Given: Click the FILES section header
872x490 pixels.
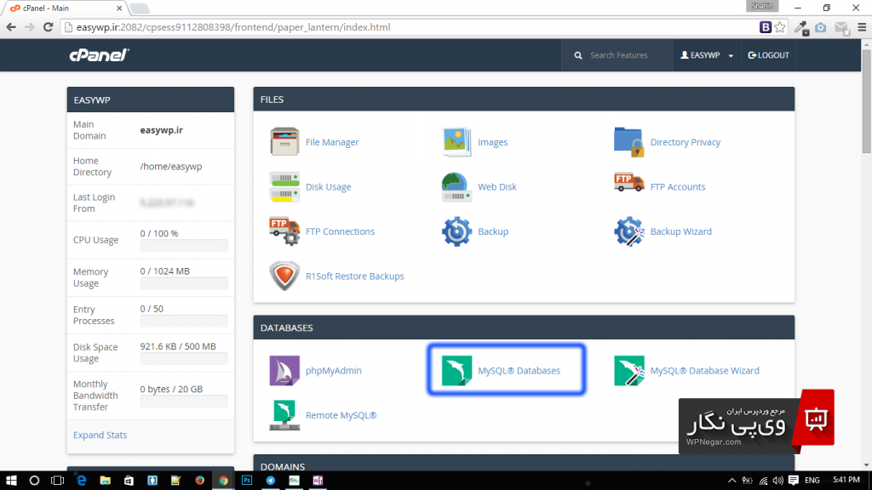Looking at the screenshot, I should click(524, 100).
